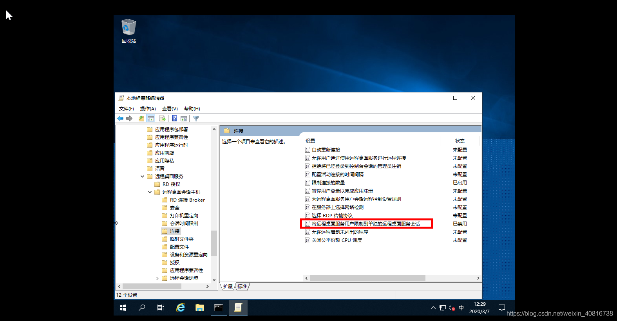Click the 状态 column header
This screenshot has width=617, height=321.
click(460, 141)
